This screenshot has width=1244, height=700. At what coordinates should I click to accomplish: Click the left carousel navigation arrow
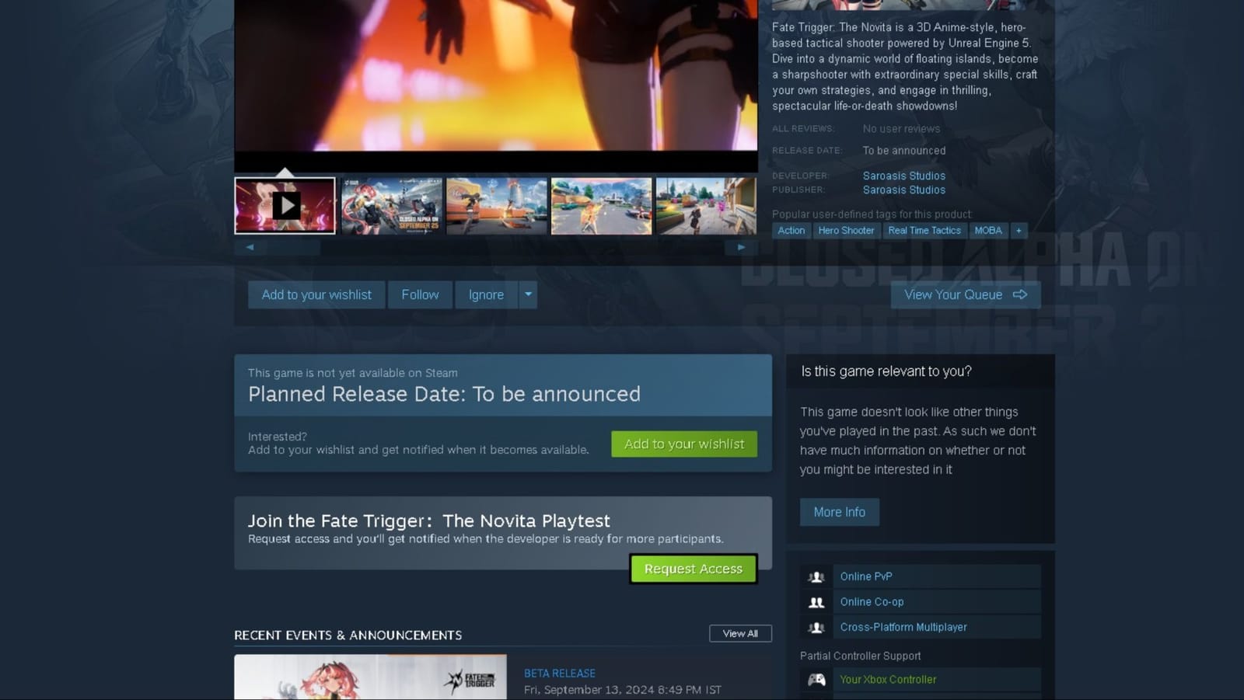click(250, 246)
